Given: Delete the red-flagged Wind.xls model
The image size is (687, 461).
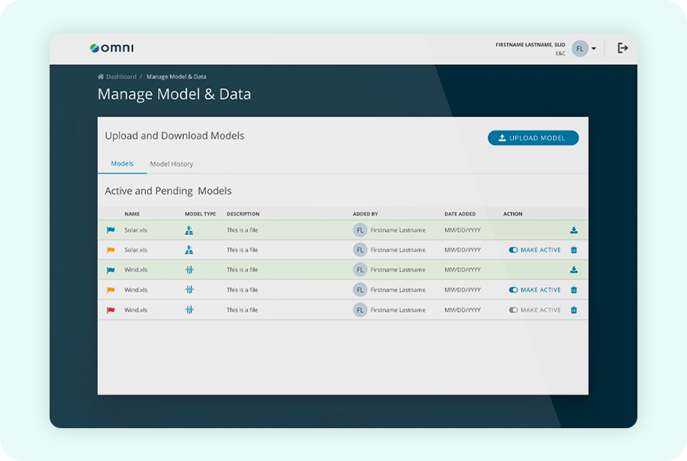Looking at the screenshot, I should click(574, 310).
